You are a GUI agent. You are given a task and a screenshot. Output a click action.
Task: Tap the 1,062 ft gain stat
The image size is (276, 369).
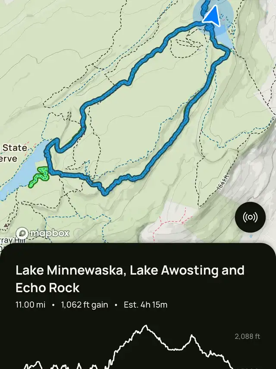click(84, 305)
